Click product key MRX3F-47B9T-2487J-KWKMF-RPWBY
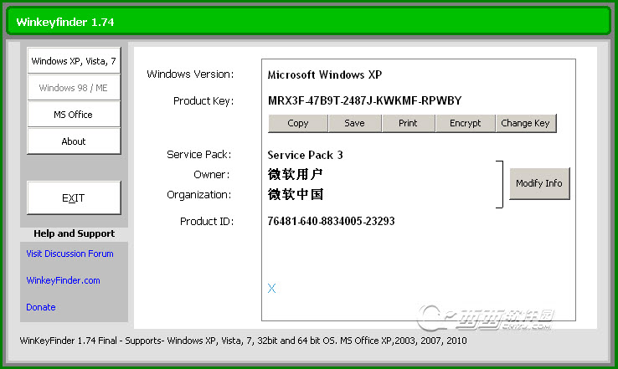Image resolution: width=618 pixels, height=369 pixels. (364, 100)
